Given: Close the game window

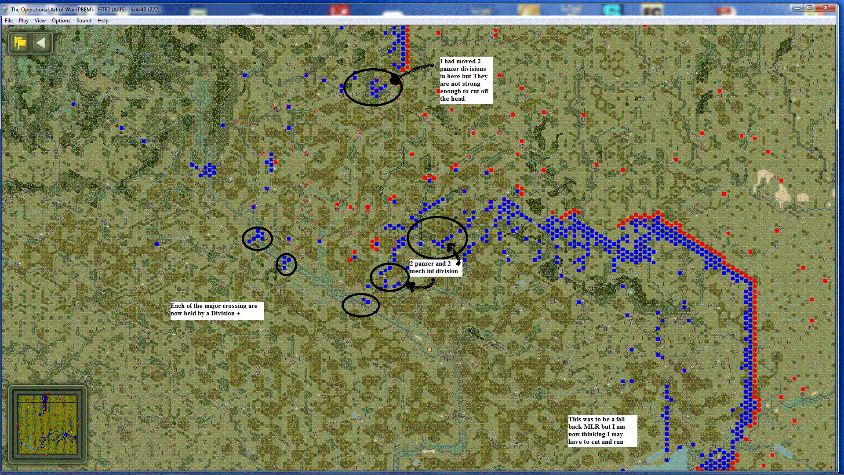Looking at the screenshot, I should click(x=826, y=8).
